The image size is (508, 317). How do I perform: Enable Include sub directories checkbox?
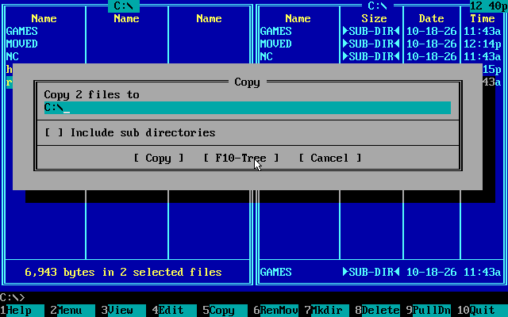pyautogui.click(x=54, y=132)
